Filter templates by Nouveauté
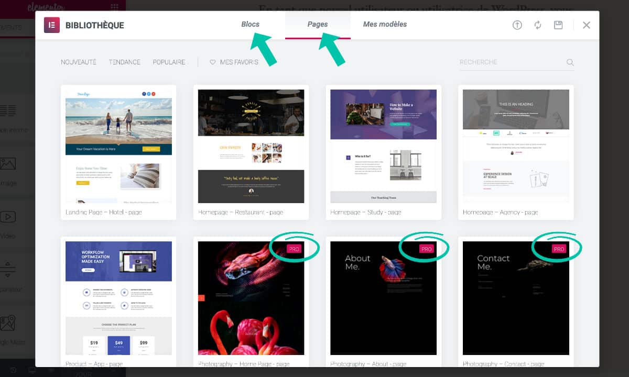Viewport: 629px width, 377px height. (x=79, y=62)
